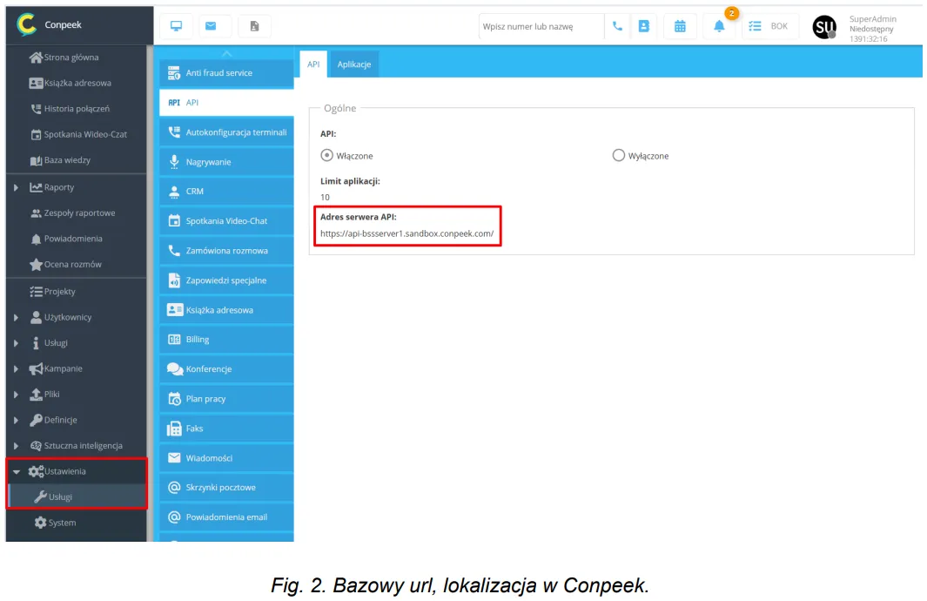Open notifications bell with badge

(719, 26)
